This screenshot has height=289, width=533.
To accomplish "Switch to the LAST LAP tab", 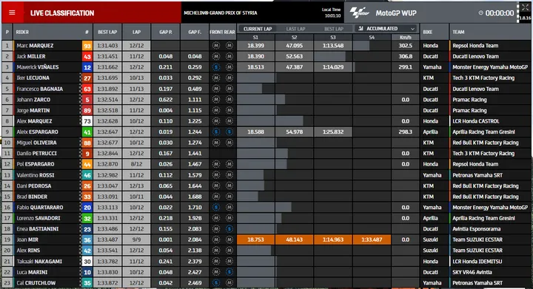I will click(295, 29).
